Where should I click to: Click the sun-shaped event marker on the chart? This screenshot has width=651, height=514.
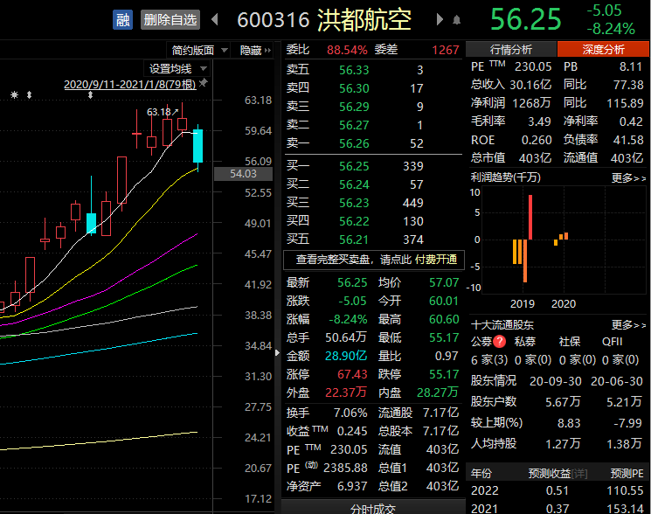coord(15,94)
